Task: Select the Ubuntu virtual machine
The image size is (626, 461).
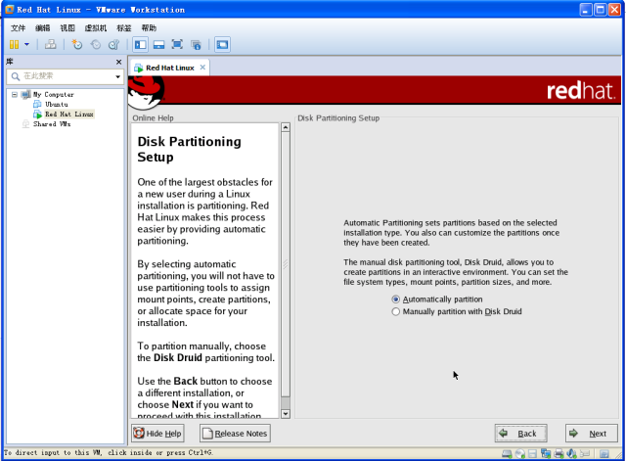Action: [57, 105]
